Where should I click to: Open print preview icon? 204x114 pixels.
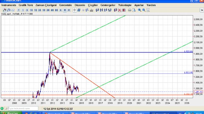pos(134,10)
